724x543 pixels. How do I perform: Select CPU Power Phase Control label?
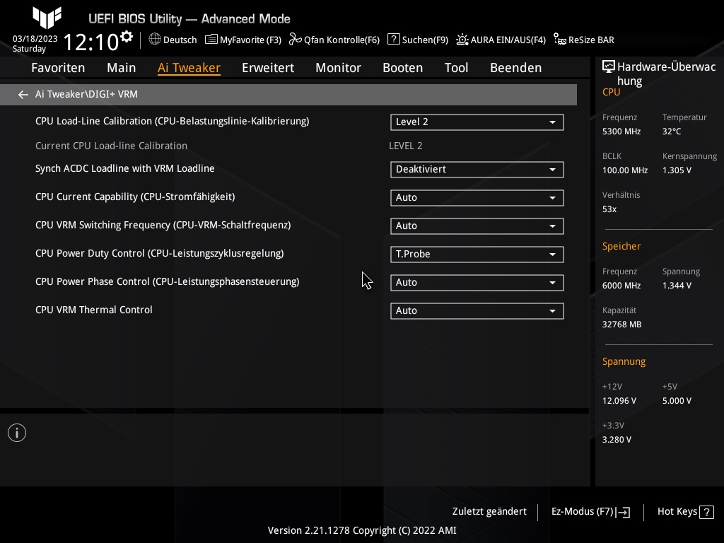click(x=167, y=281)
